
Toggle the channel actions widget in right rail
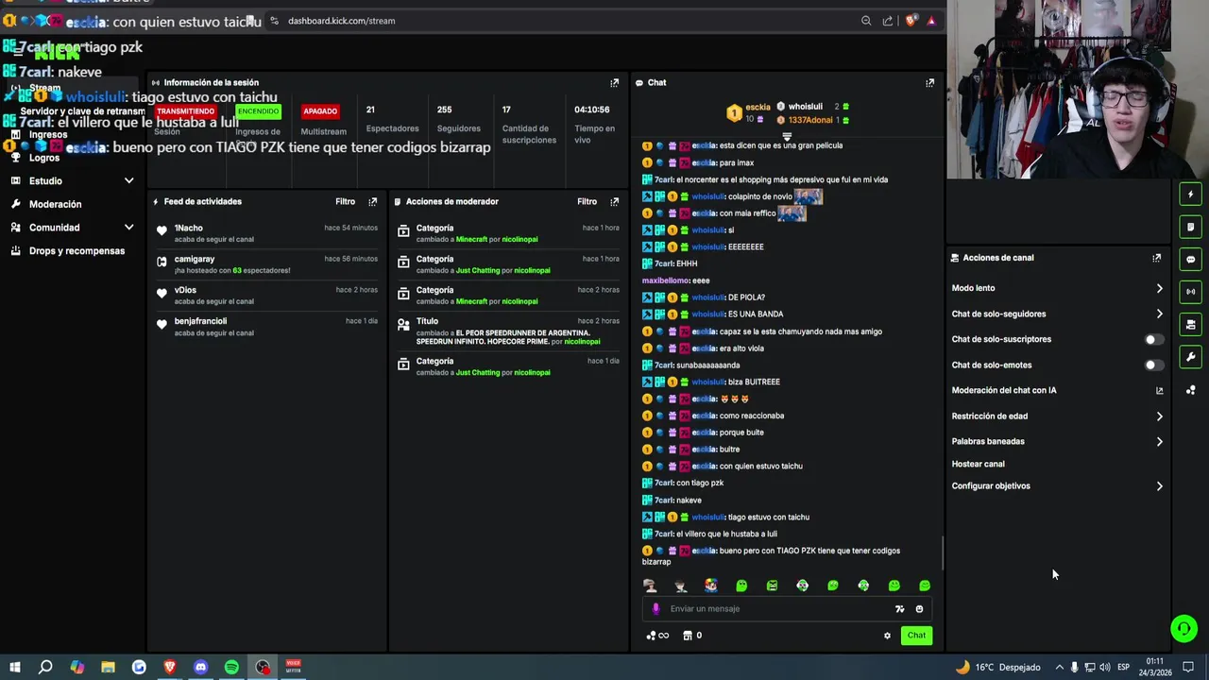pos(1190,325)
